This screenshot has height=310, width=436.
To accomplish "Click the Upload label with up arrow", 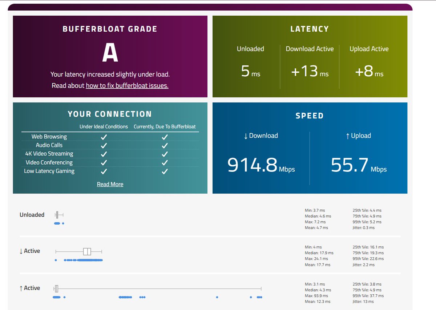I will (359, 136).
